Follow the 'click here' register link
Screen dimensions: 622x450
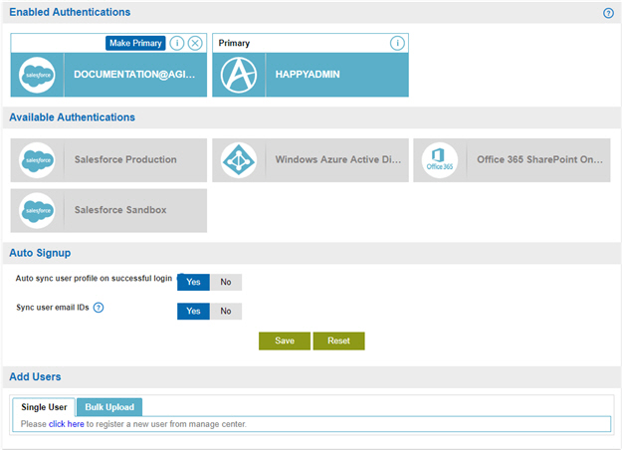click(x=67, y=424)
